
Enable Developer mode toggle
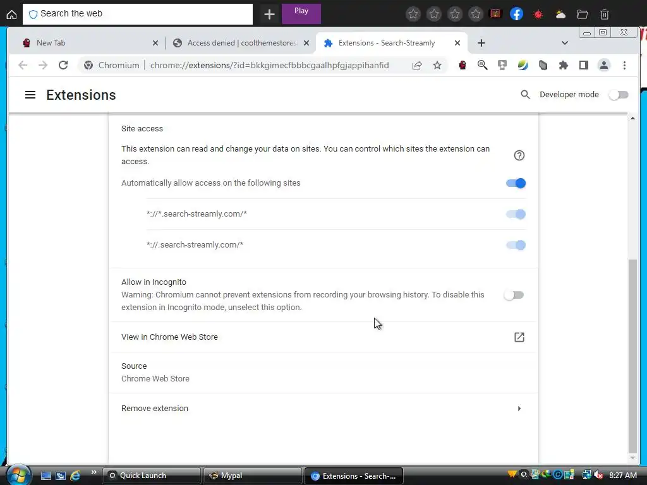(x=619, y=95)
